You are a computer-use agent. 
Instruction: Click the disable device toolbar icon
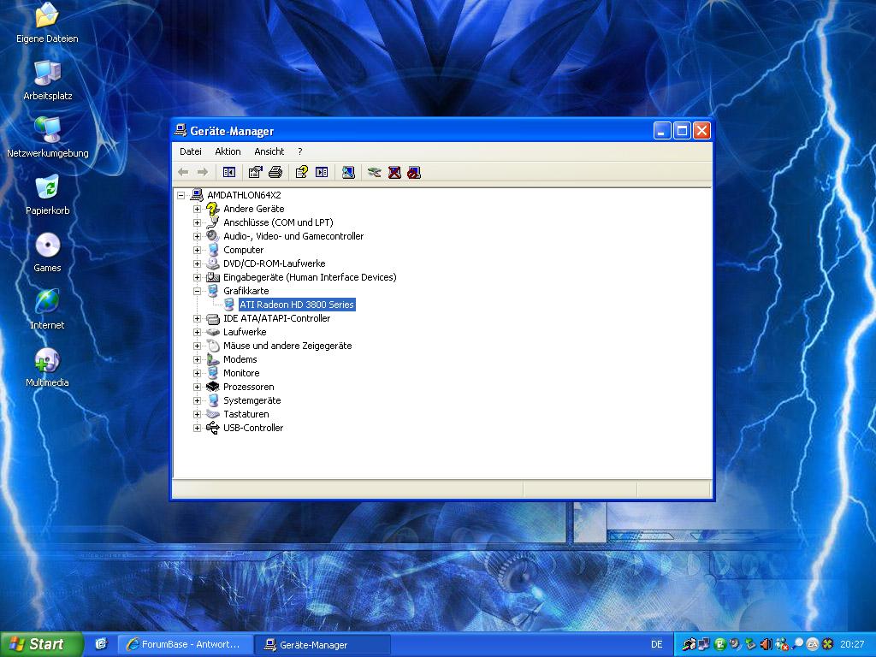[x=414, y=173]
